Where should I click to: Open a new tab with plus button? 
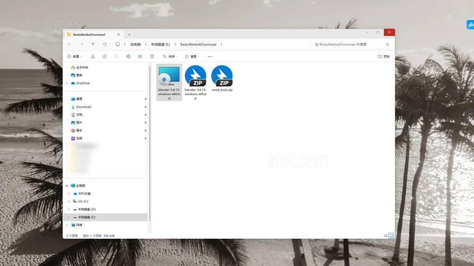129,35
